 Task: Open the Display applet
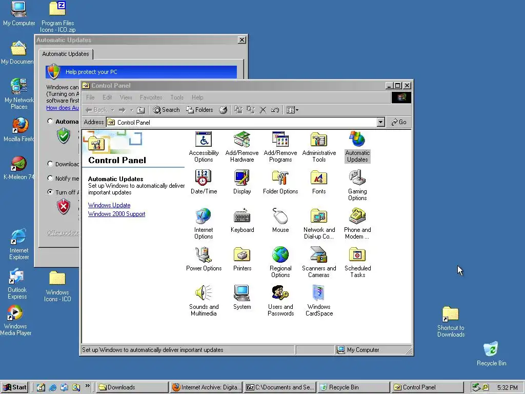click(242, 182)
